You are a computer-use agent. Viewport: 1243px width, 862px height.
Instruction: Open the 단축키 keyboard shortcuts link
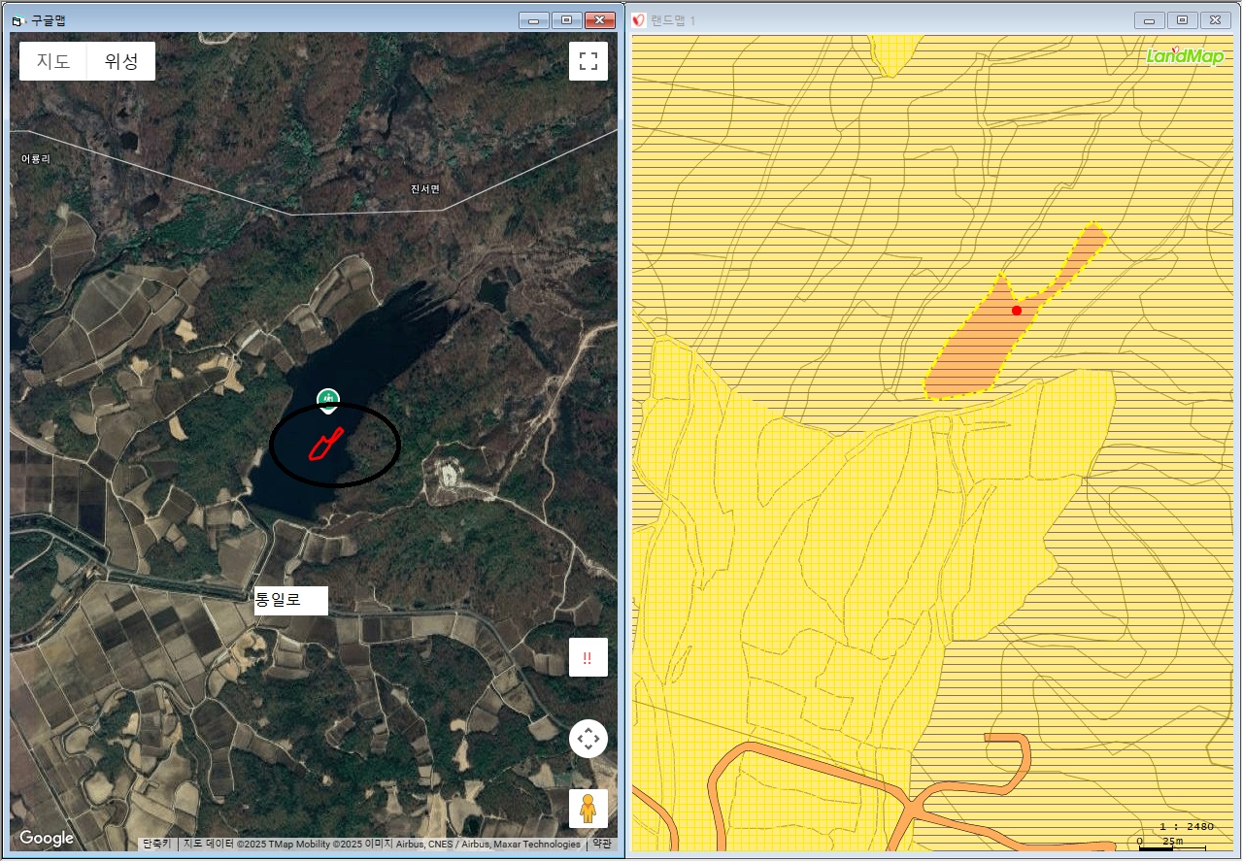[156, 845]
